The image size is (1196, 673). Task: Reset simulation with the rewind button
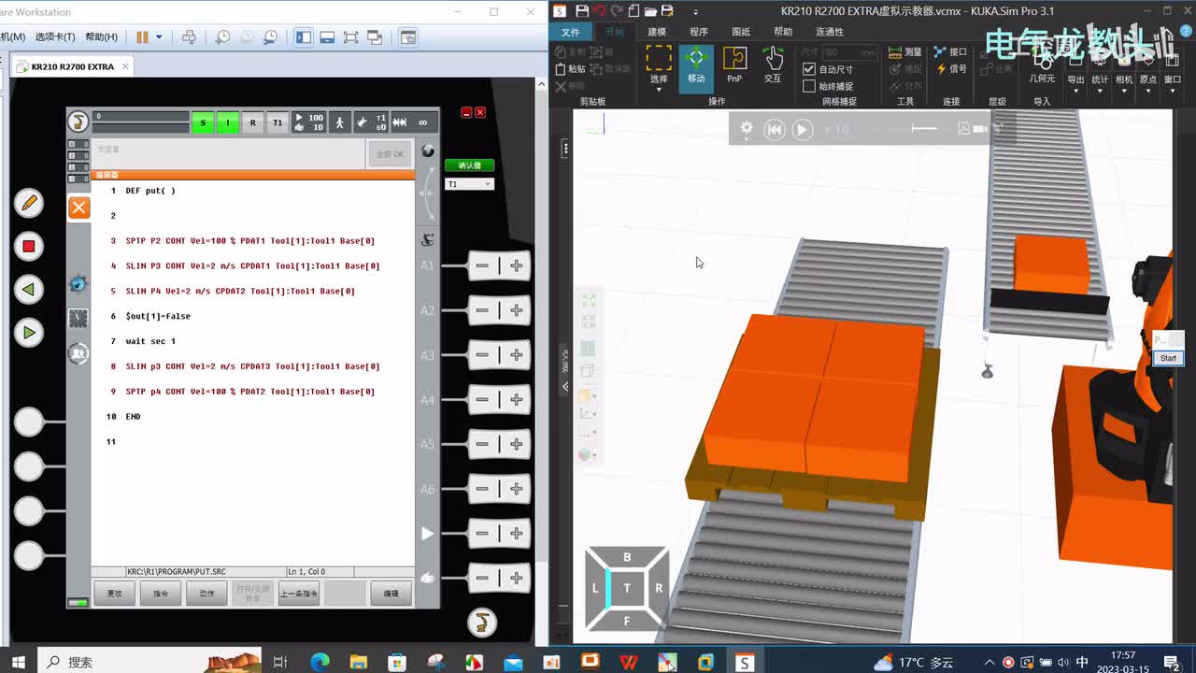tap(775, 130)
